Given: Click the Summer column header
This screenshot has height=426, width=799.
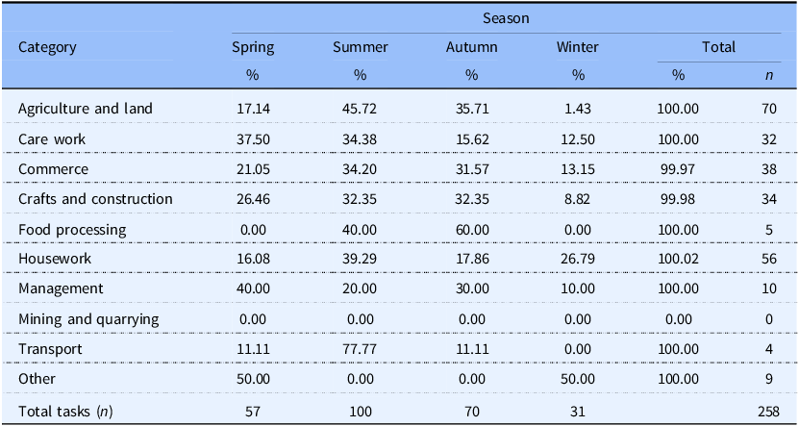Looking at the screenshot, I should point(361,47).
